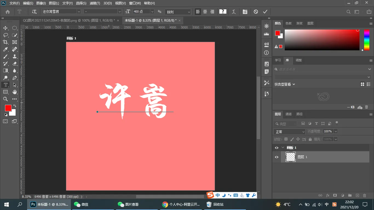Commit current text edits
This screenshot has height=210, width=374.
[265, 12]
